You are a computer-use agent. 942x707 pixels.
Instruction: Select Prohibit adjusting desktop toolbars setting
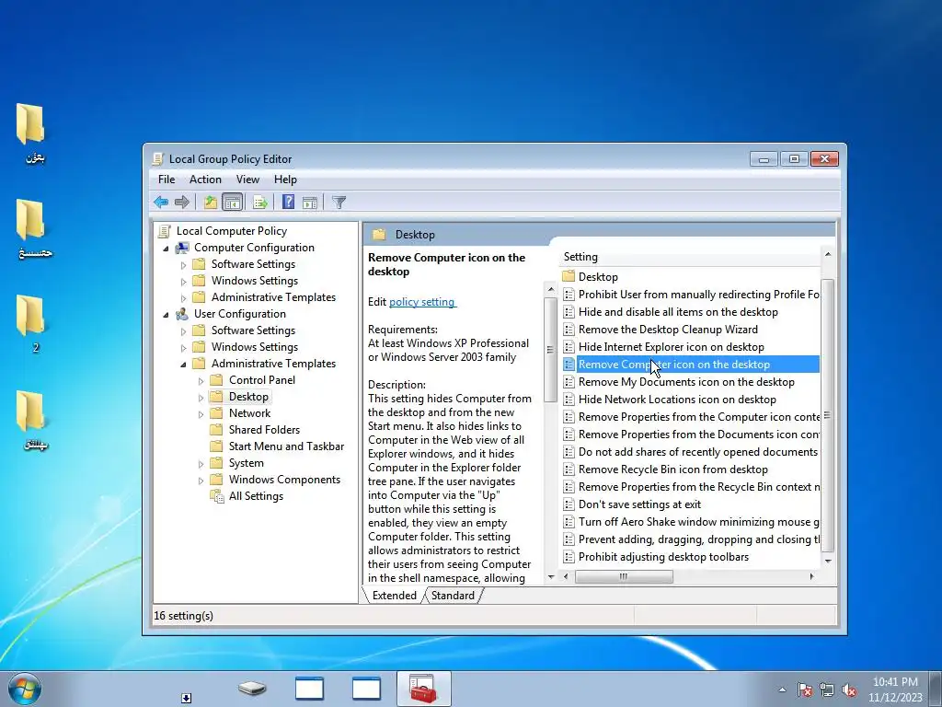[691, 557]
